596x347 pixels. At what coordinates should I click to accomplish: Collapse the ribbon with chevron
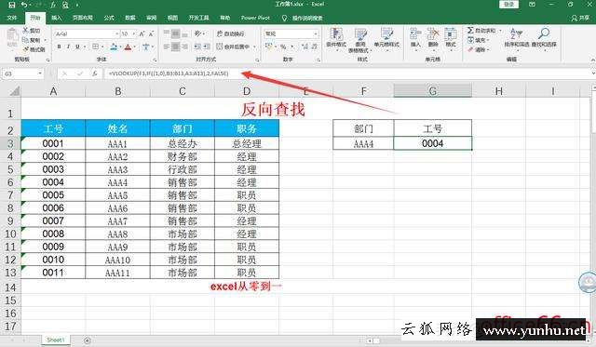point(592,60)
